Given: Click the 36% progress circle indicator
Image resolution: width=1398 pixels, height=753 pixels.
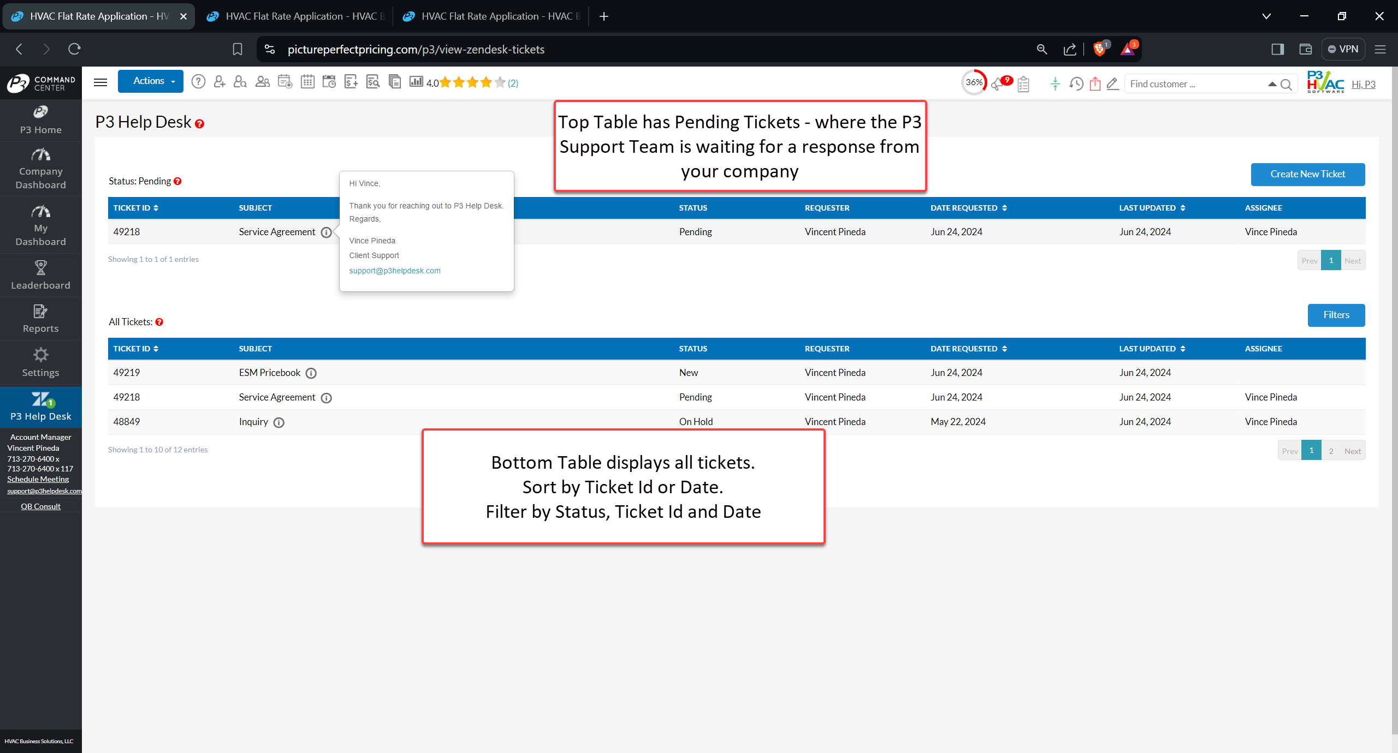Looking at the screenshot, I should [974, 82].
